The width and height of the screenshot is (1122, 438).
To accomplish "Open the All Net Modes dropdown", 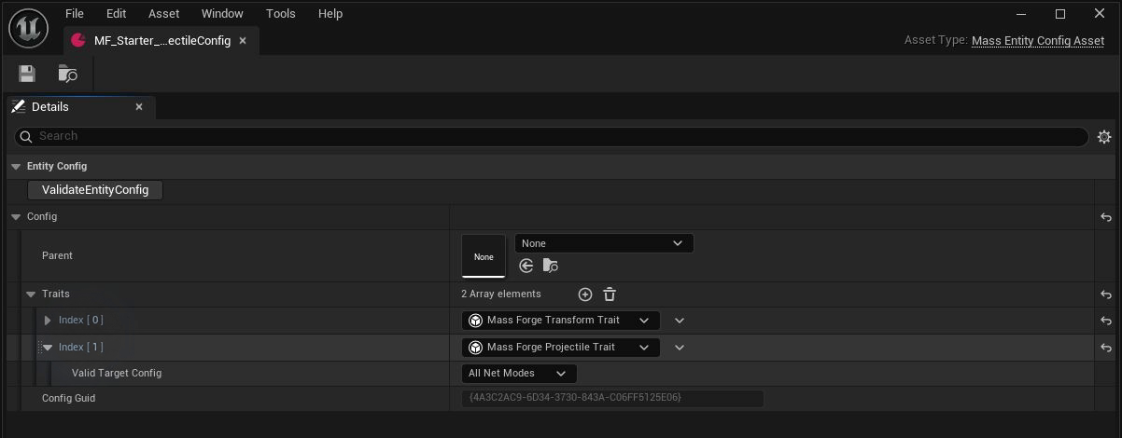I will click(x=519, y=374).
